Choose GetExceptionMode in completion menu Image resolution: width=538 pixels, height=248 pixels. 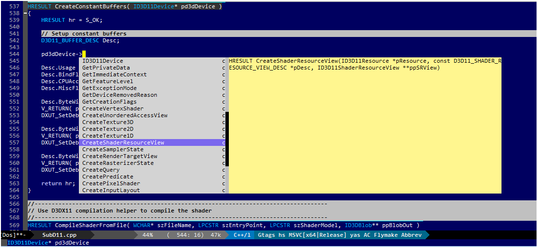point(152,88)
